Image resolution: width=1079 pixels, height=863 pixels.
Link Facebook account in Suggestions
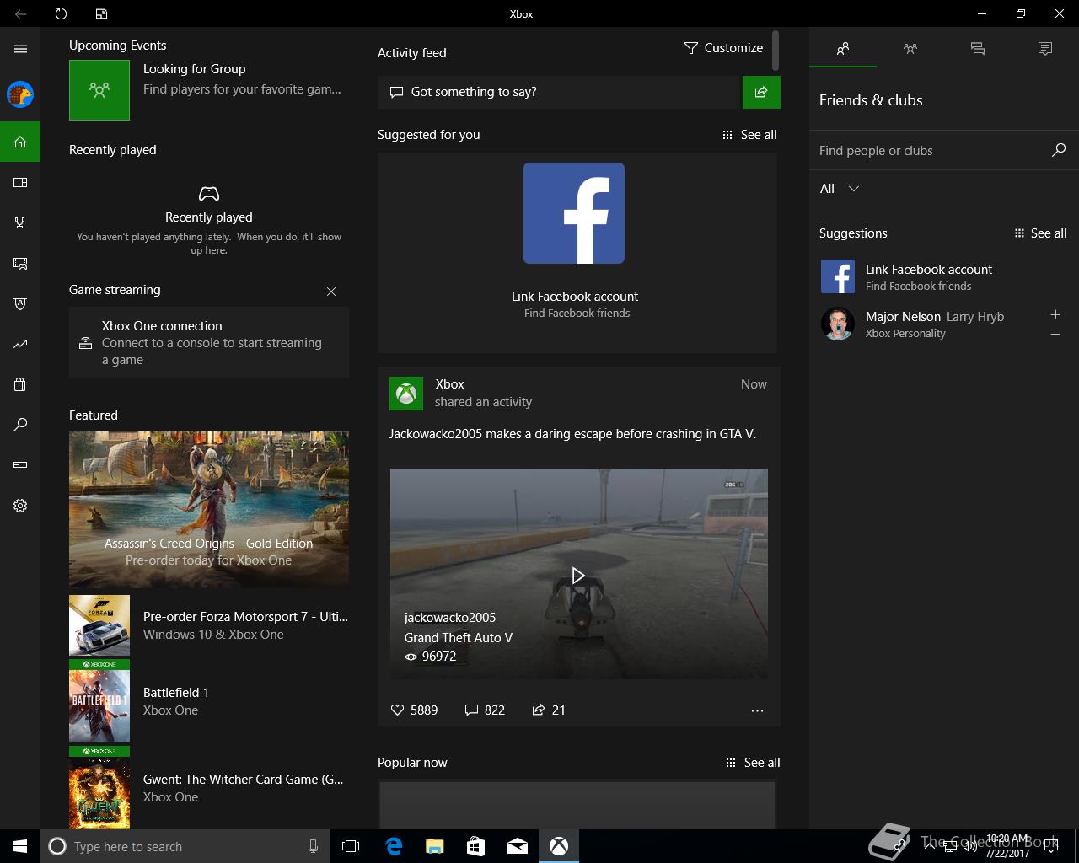[x=944, y=276]
